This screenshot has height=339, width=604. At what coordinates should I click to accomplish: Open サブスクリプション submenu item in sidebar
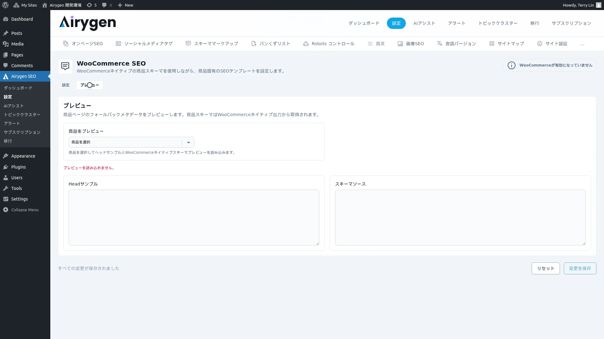pyautogui.click(x=22, y=132)
